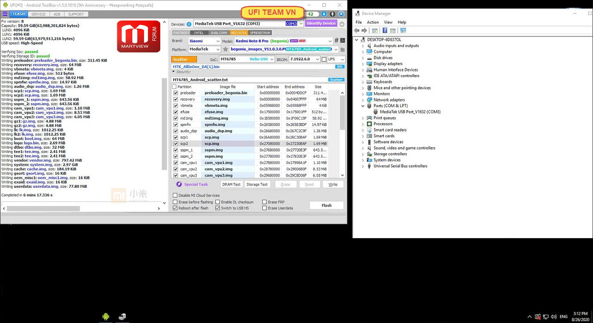Image resolution: width=593 pixels, height=323 pixels.
Task: Click the Device Manager icon in the taskbar
Action: 122,317
